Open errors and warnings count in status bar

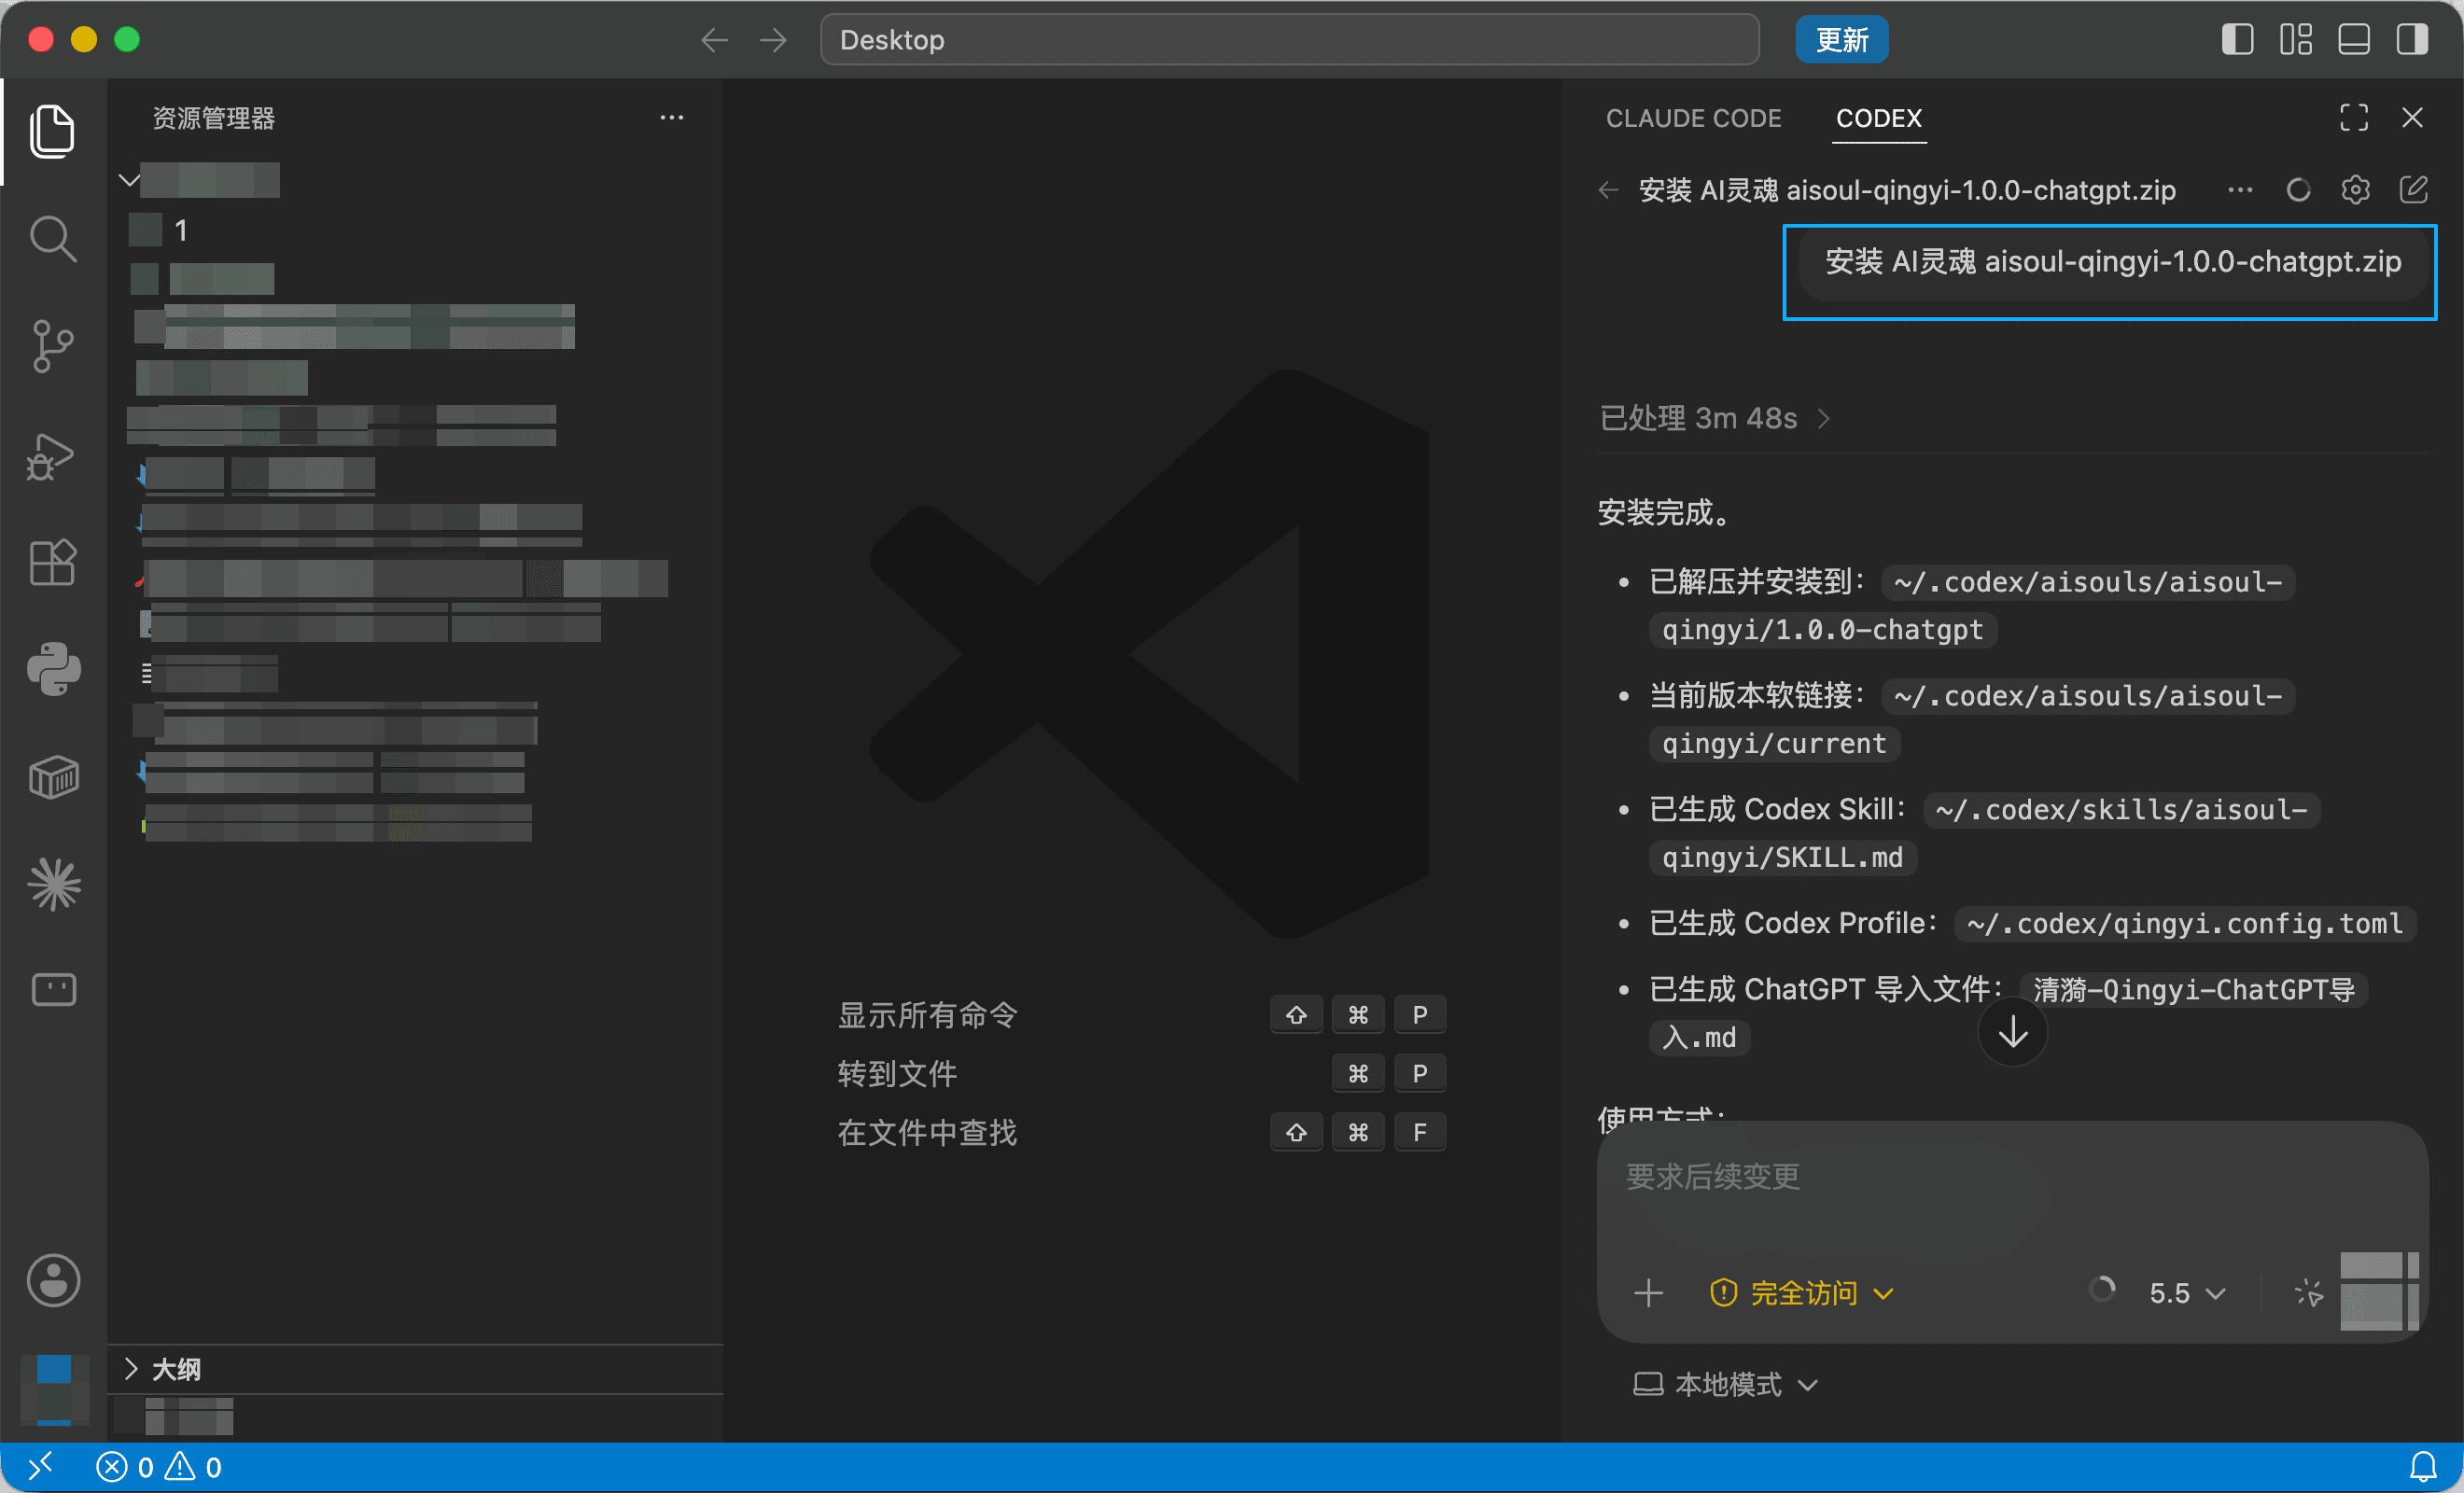(158, 1467)
